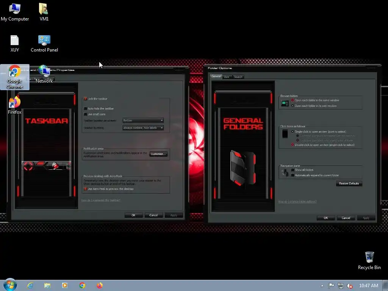Open the Windows Start menu orb
388x291 pixels.
tap(10, 285)
